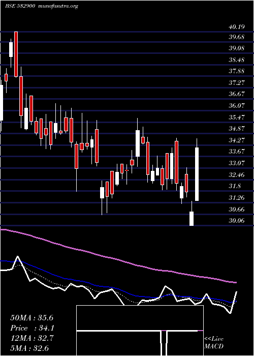Select the 40.19 price axis label
Image resolution: width=254 pixels, height=356 pixels.
point(237,27)
